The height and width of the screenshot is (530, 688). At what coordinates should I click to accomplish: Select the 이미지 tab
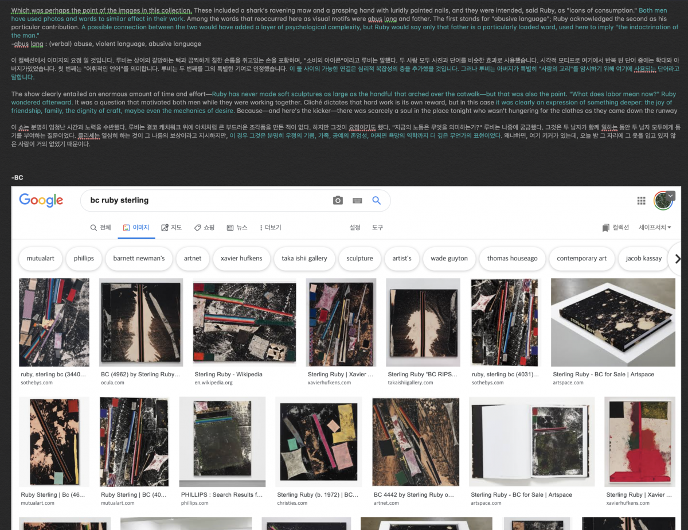click(136, 228)
